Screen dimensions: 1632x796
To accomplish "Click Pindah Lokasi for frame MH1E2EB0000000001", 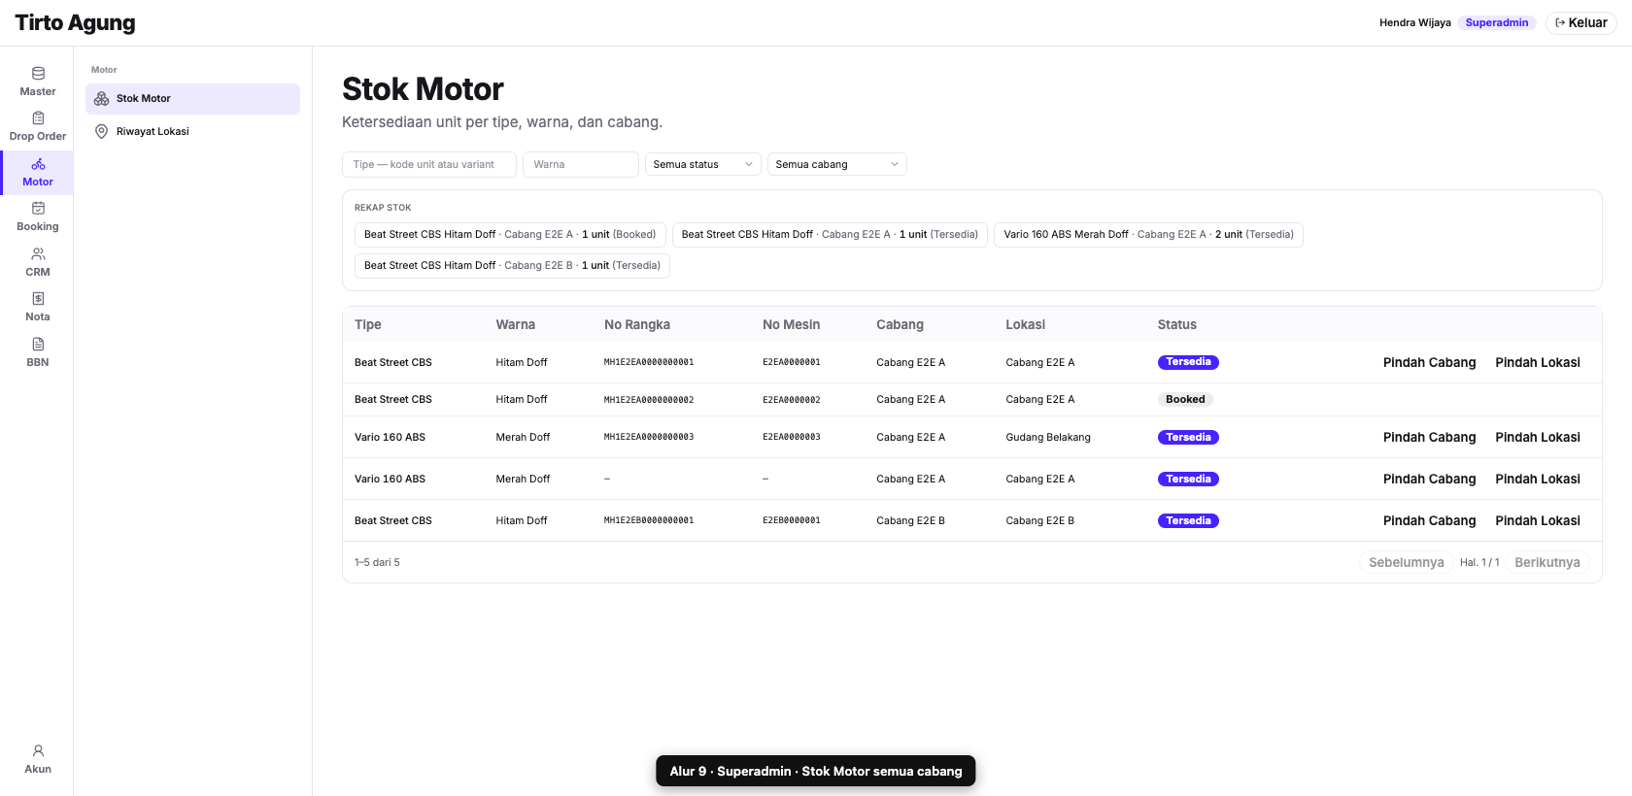I will click(1538, 521).
